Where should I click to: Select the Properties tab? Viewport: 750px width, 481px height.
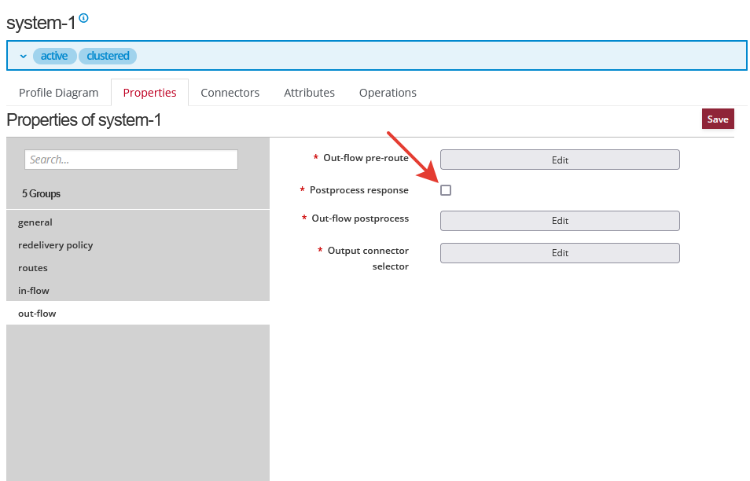coord(149,92)
